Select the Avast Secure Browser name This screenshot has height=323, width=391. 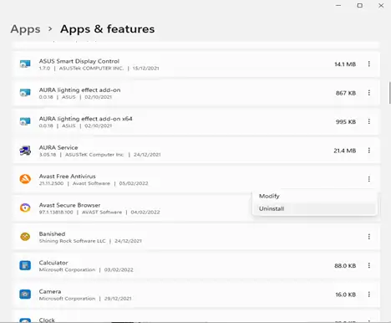click(69, 205)
